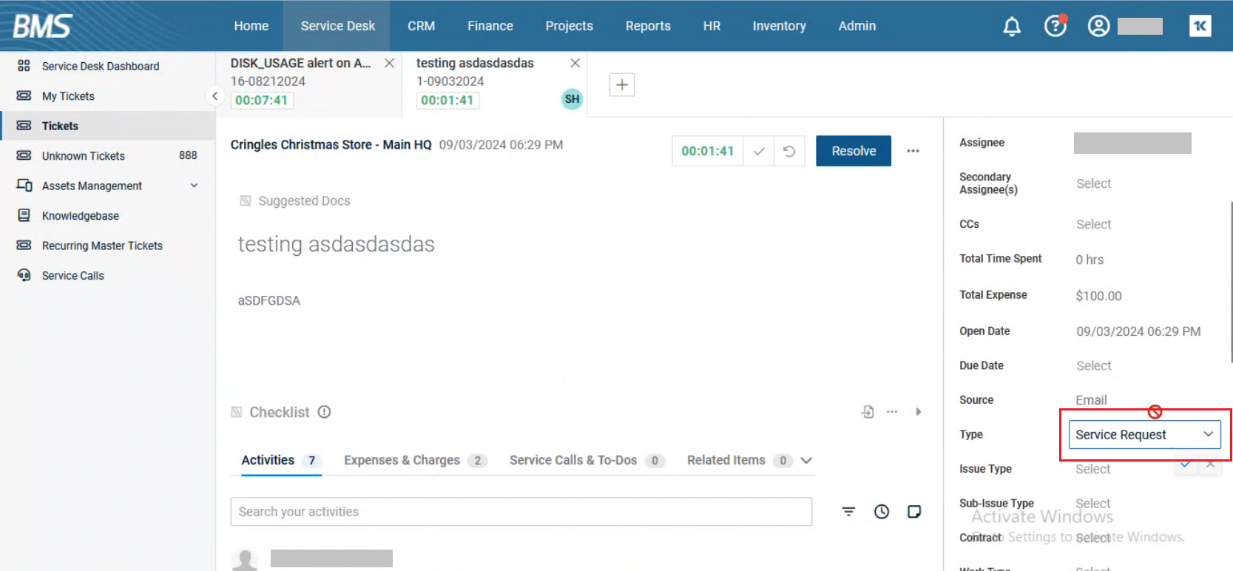Collapse the left sidebar panel

214,96
